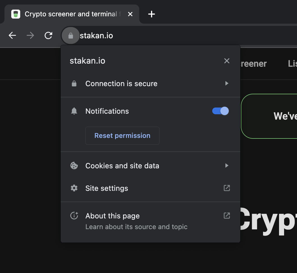The width and height of the screenshot is (297, 273).
Task: Close the stakan.io site info popup
Action: point(227,61)
